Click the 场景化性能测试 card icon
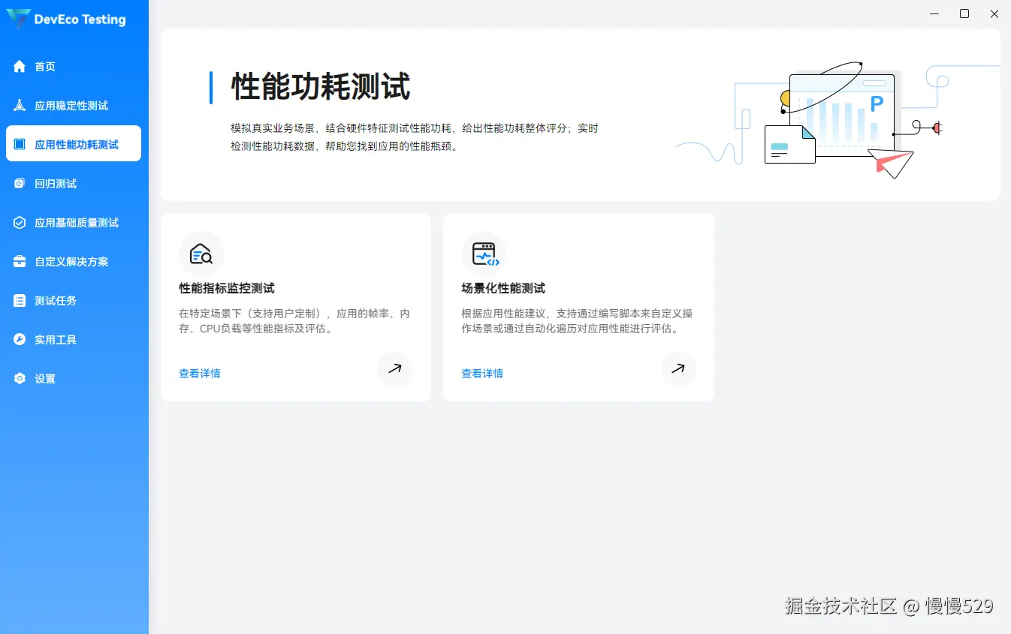This screenshot has width=1011, height=634. [484, 254]
